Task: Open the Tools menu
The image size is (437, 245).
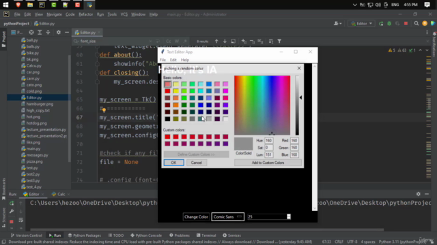Action: (x=112, y=14)
